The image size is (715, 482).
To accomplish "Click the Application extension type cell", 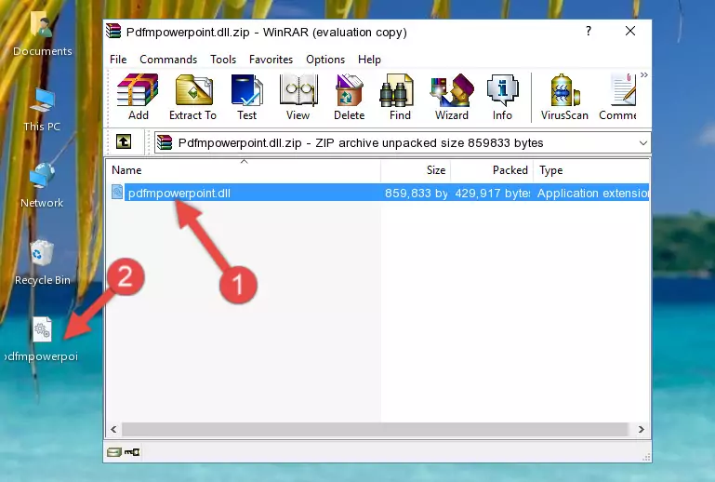I will click(593, 193).
